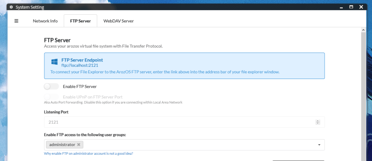The height and width of the screenshot is (161, 372).
Task: Switch to the Network Info tab
Action: coord(45,21)
